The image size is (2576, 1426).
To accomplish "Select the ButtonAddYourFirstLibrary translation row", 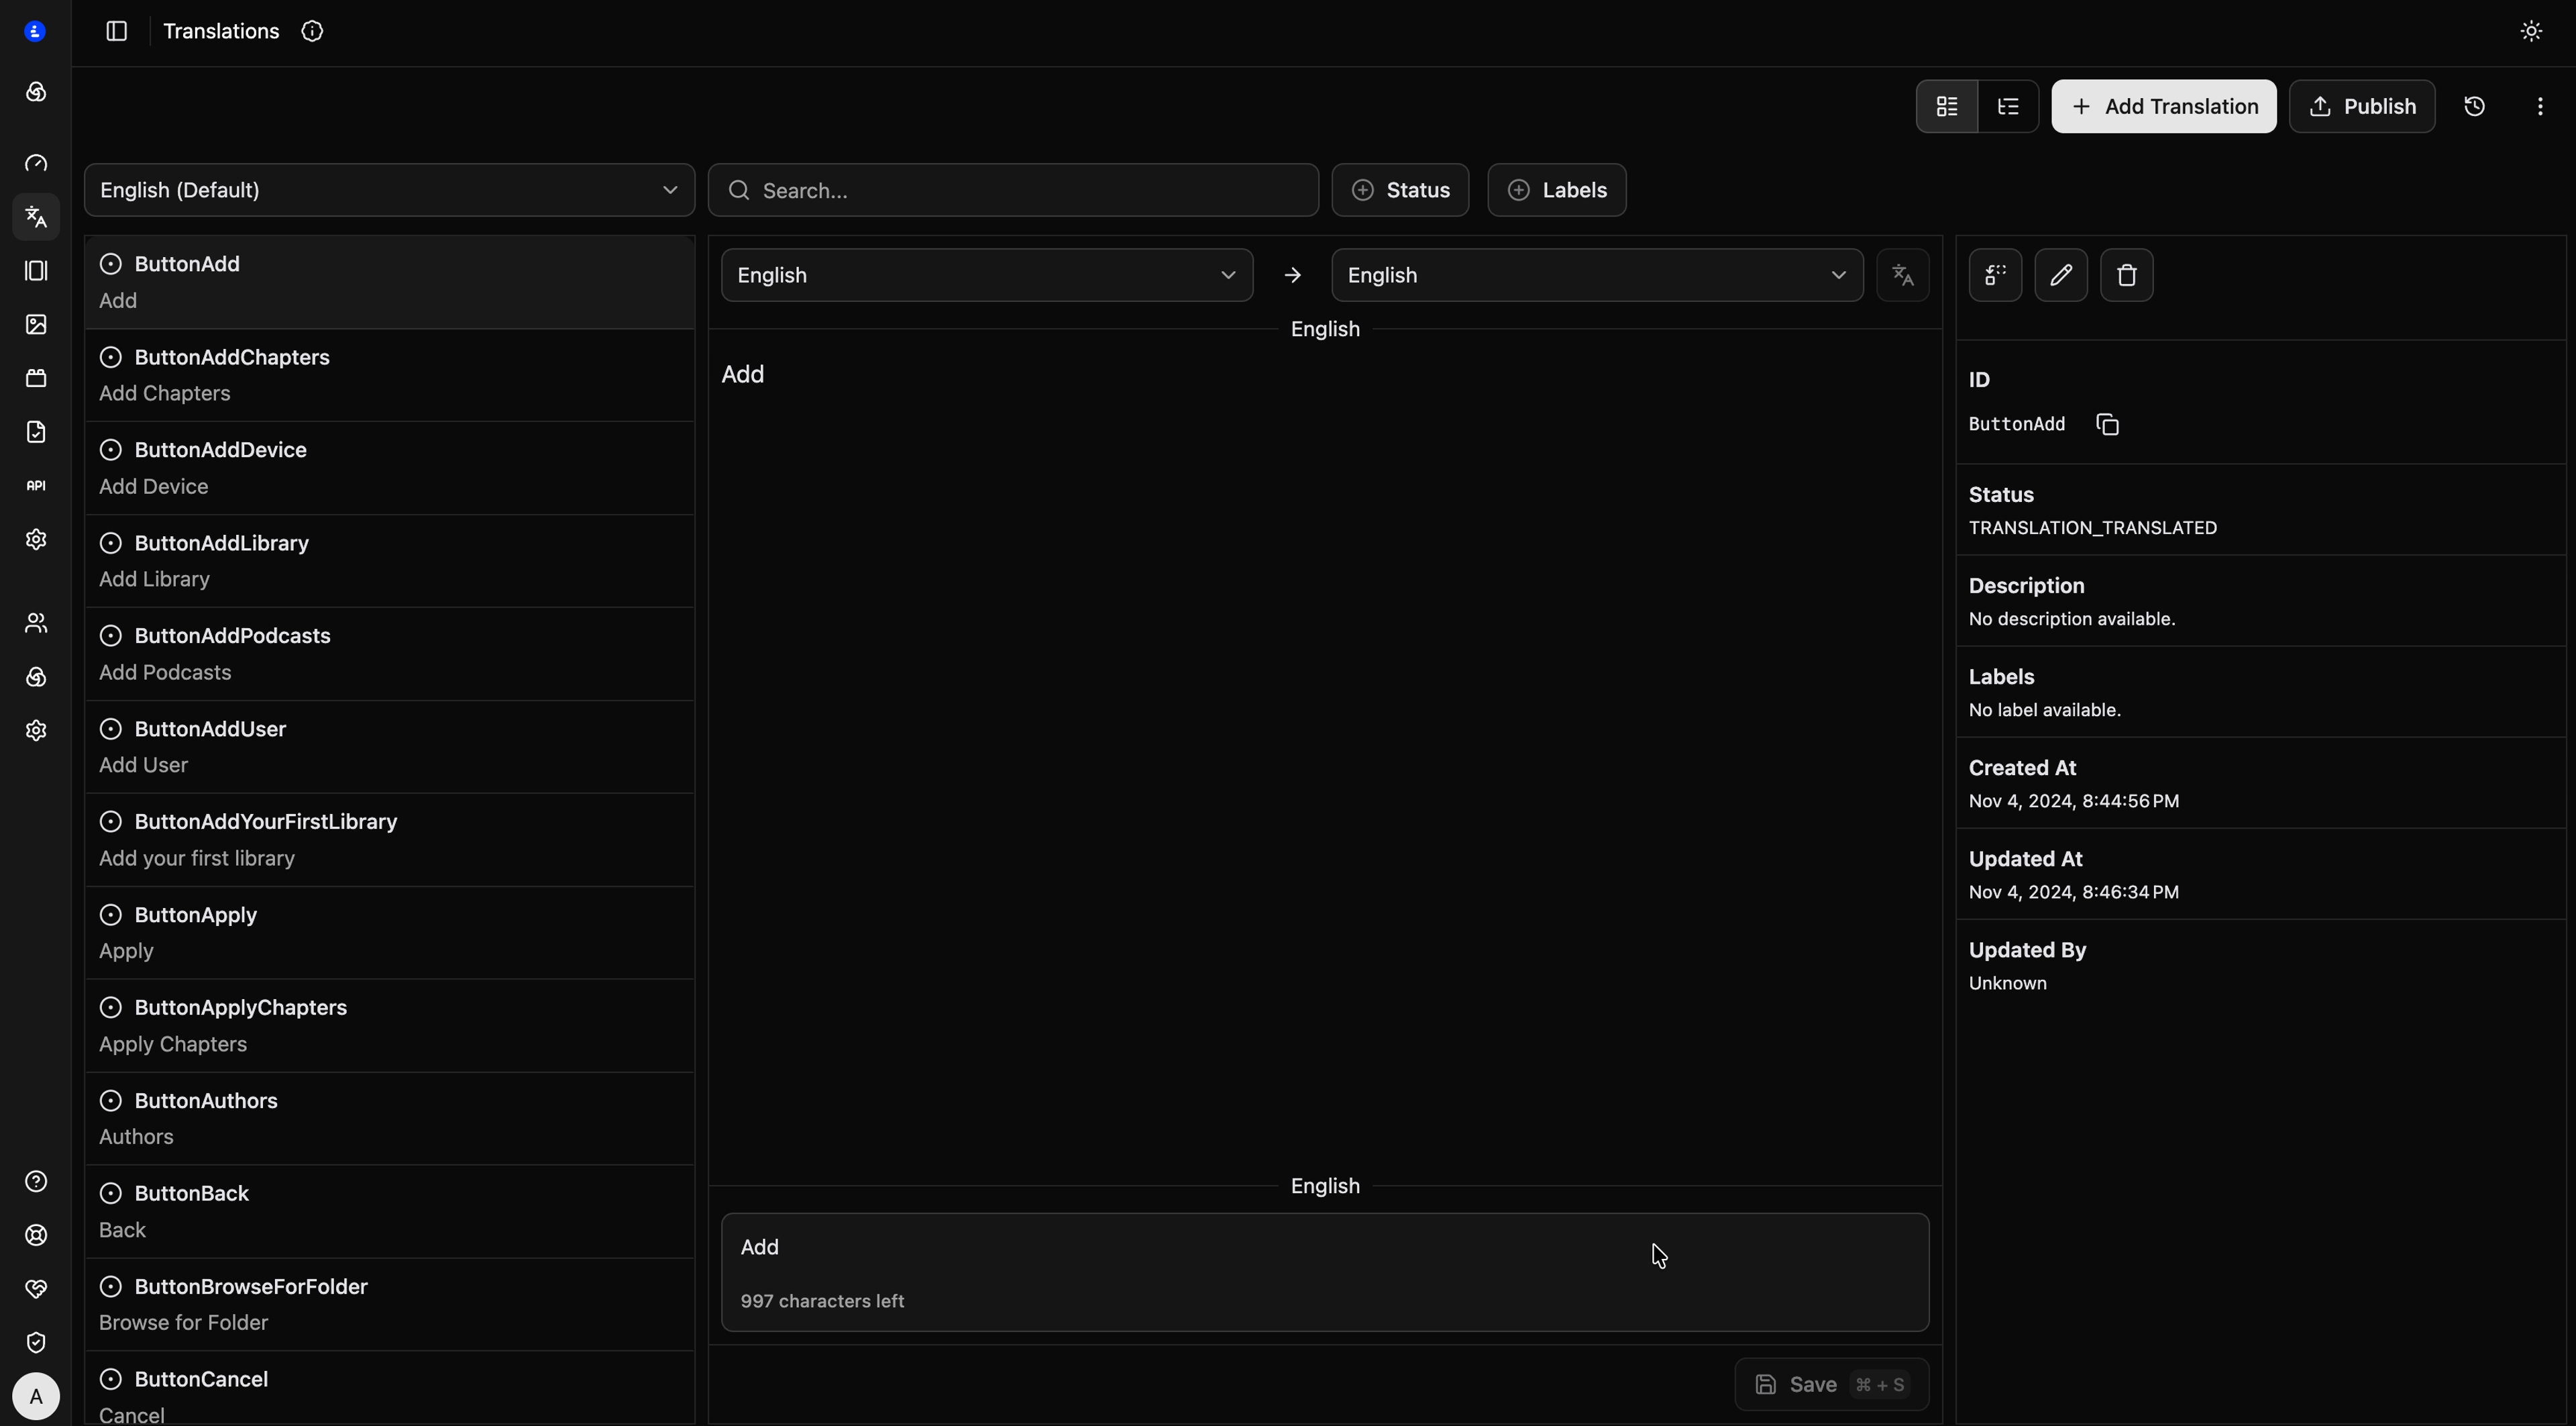I will [x=389, y=840].
